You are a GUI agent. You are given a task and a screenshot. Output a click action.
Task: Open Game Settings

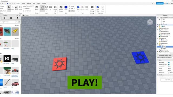pyautogui.click(x=92, y=8)
